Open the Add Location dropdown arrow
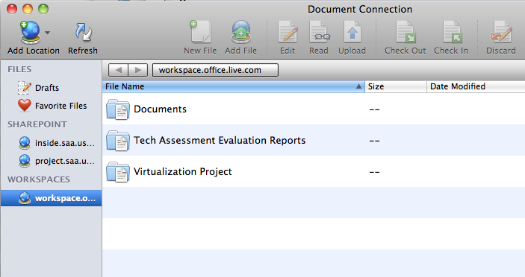Screen dimensions: 525x277 48,33
